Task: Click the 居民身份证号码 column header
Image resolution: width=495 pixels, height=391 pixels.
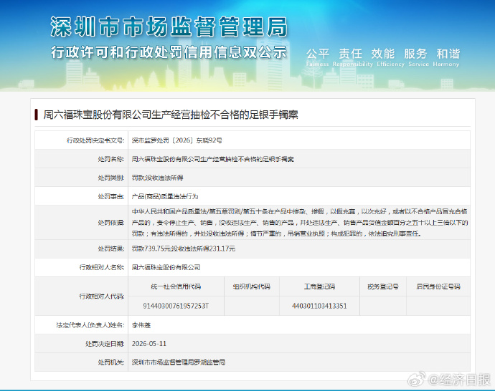Action: 438,286
